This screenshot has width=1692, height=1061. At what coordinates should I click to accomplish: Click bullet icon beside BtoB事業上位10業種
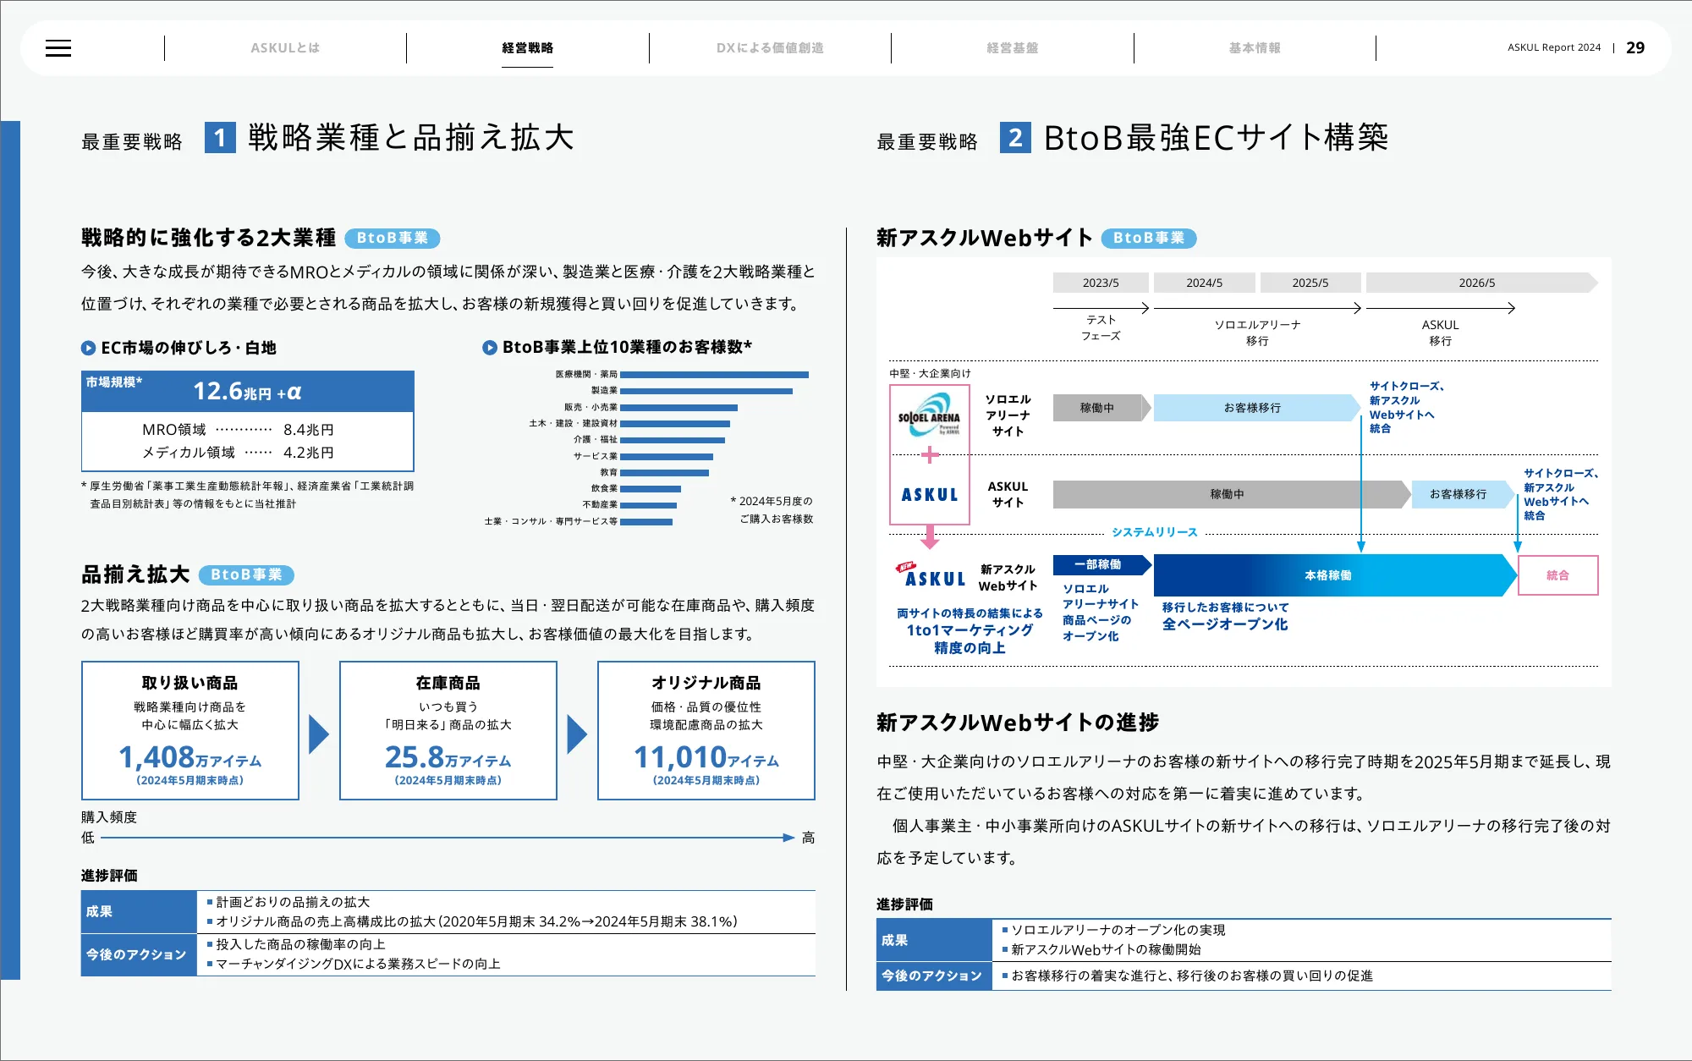pyautogui.click(x=489, y=348)
